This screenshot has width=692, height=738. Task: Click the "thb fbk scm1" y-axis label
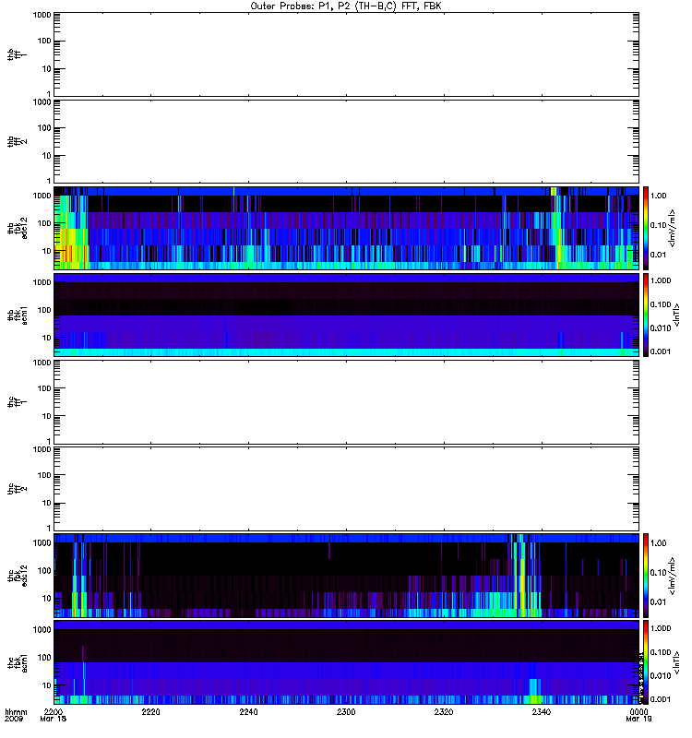18,315
